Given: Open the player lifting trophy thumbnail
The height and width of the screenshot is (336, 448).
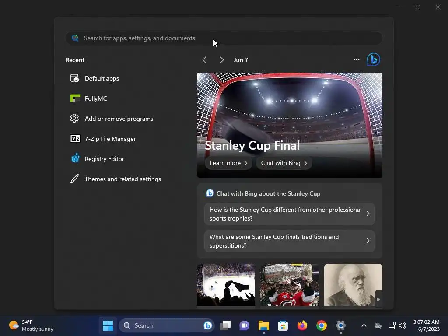Looking at the screenshot, I should click(290, 285).
